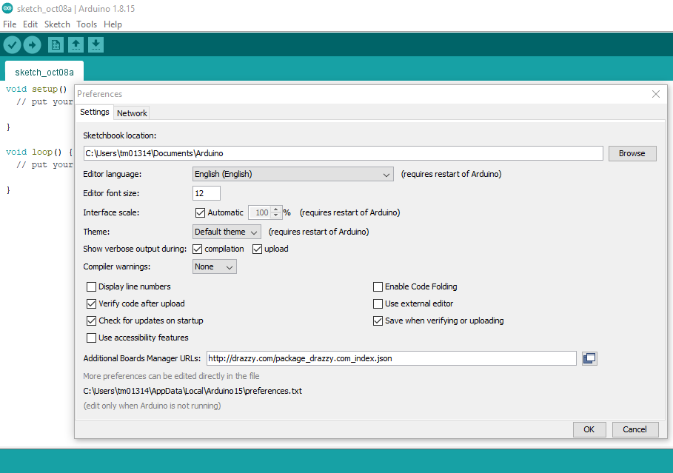Cancel the Preferences dialog
This screenshot has width=673, height=473.
[x=635, y=429]
